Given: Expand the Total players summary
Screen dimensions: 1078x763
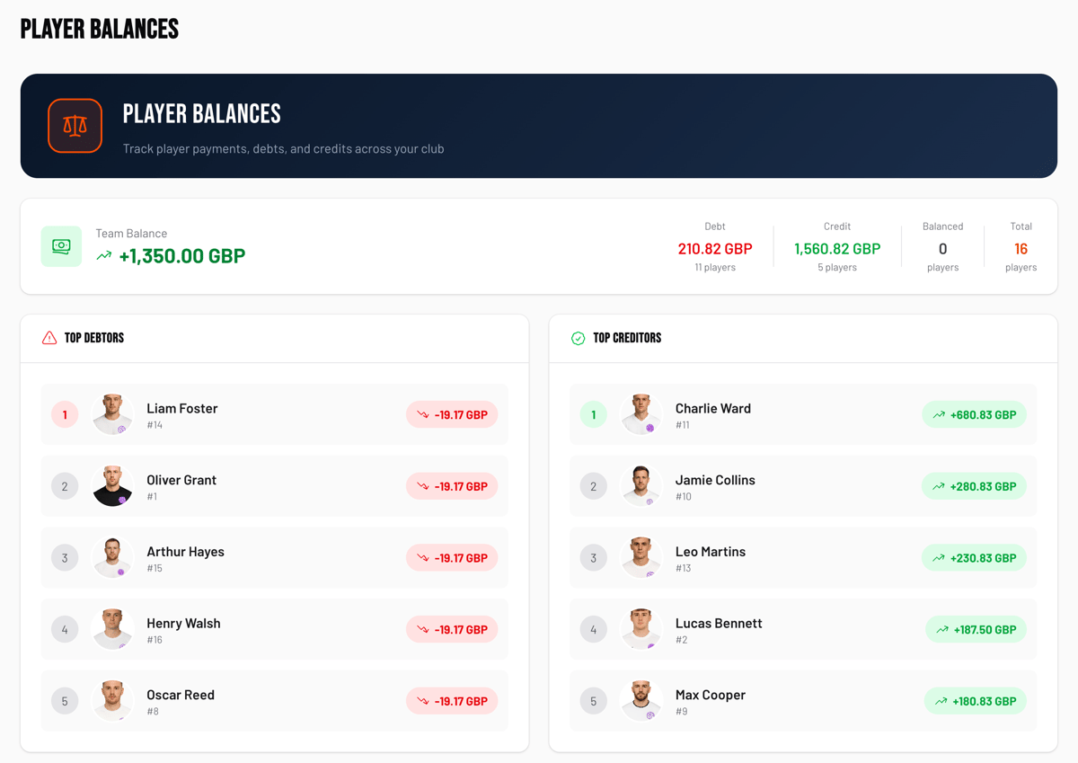Looking at the screenshot, I should pyautogui.click(x=1021, y=248).
